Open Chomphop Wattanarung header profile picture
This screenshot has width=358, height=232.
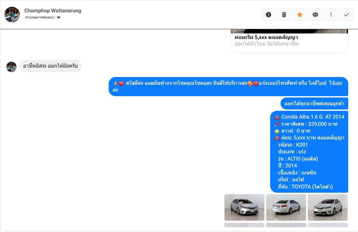point(12,15)
